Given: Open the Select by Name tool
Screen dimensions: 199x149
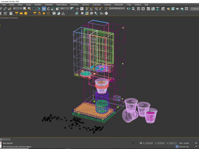Looking at the screenshot, I should tap(29, 9).
